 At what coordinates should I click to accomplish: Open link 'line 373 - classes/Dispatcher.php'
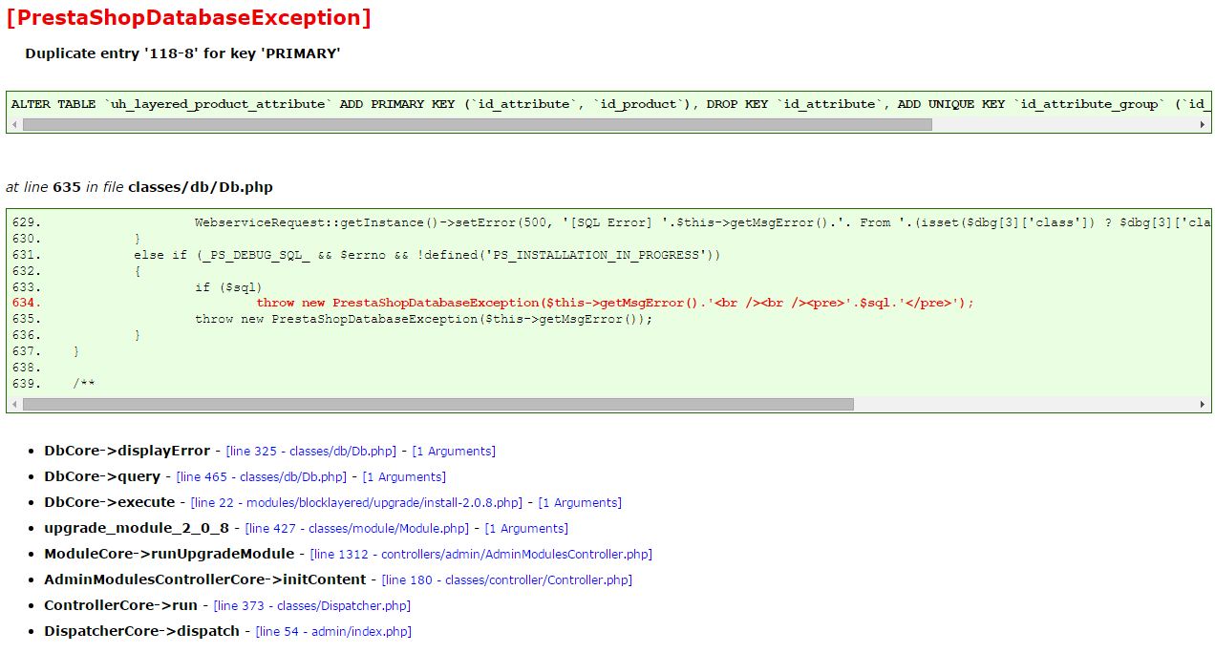311,606
